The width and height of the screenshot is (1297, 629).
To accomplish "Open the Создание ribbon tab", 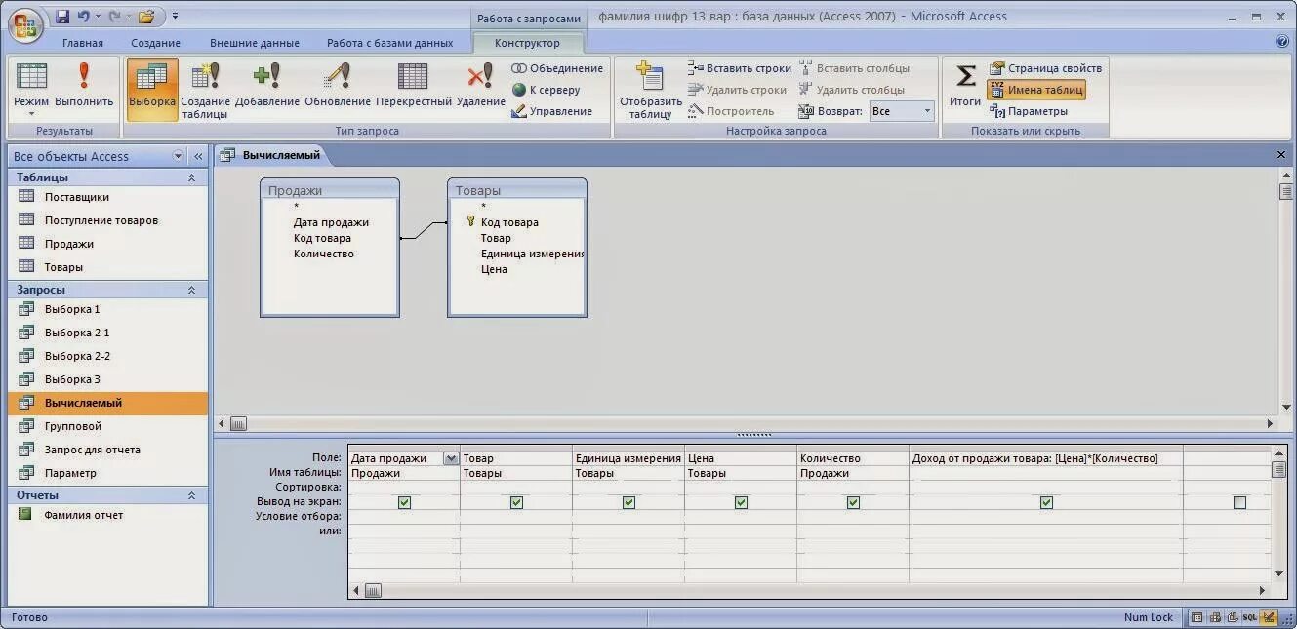I will pyautogui.click(x=156, y=43).
